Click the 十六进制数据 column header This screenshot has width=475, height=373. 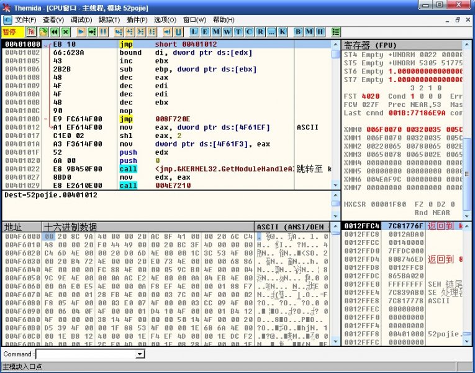148,227
